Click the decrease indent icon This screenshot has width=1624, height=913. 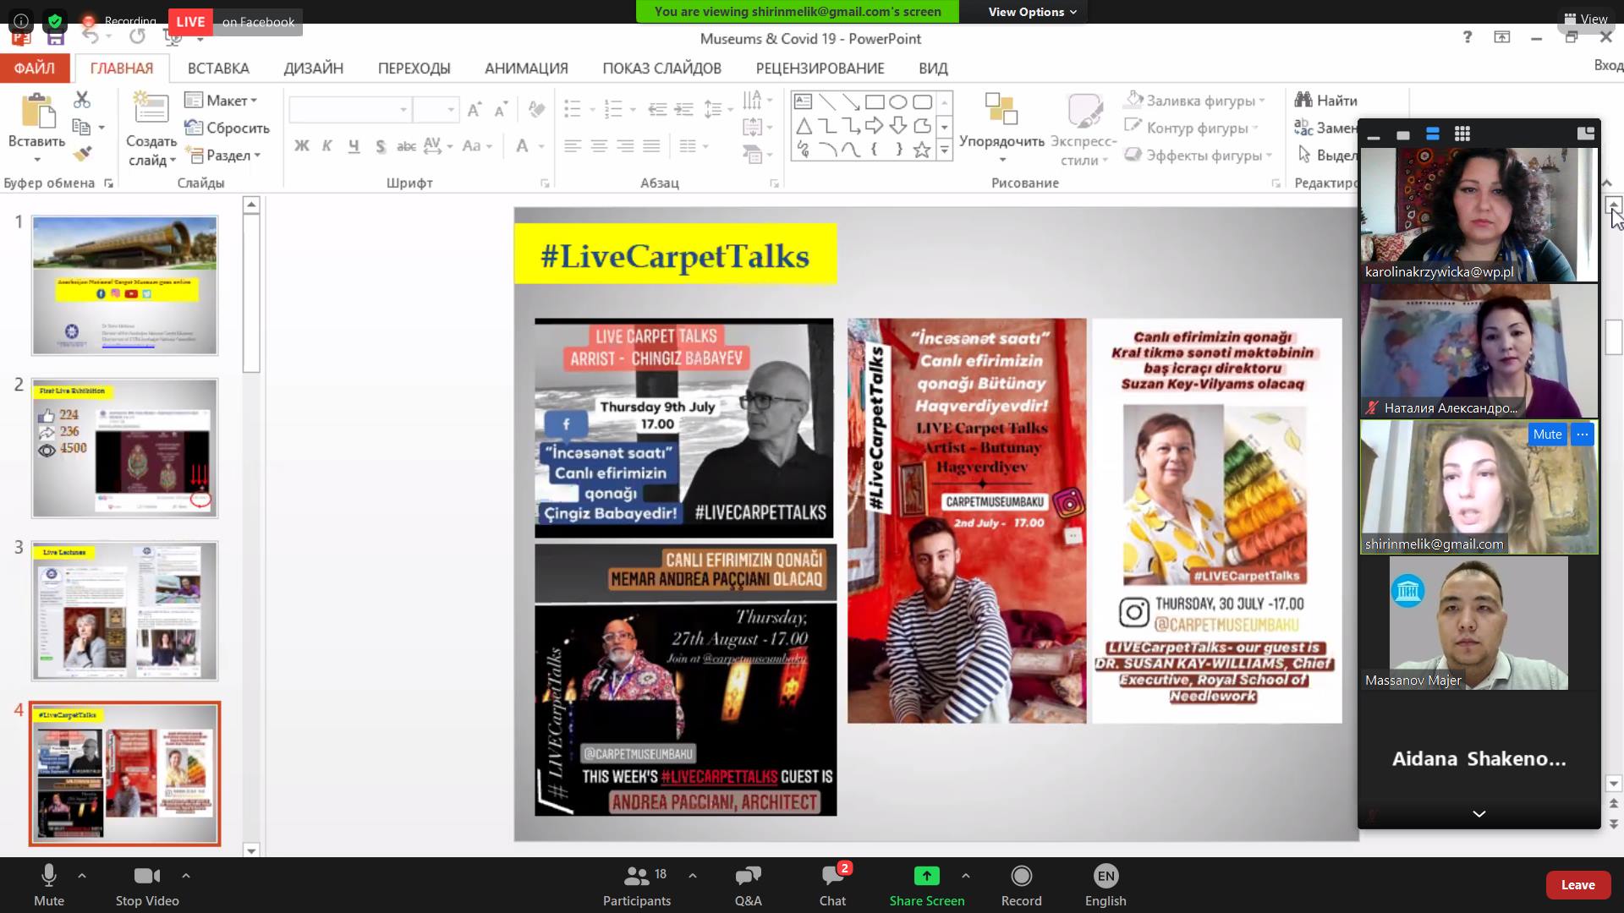coord(657,109)
